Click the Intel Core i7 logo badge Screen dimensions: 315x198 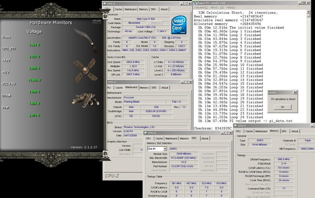[179, 25]
